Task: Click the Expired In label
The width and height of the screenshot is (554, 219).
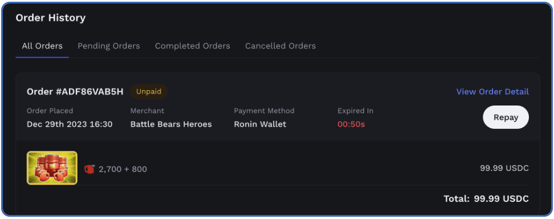Action: coord(356,111)
